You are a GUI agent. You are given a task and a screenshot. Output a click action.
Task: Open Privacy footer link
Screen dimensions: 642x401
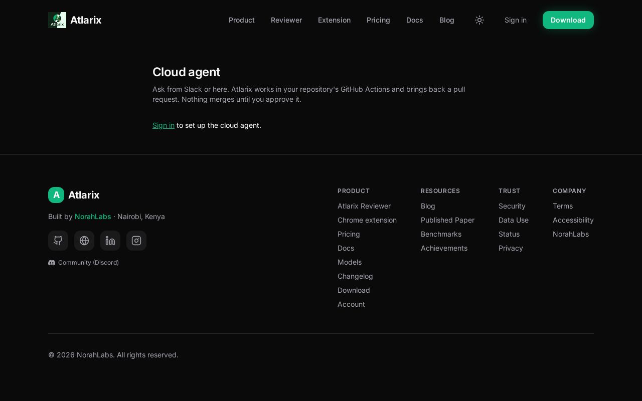511,248
